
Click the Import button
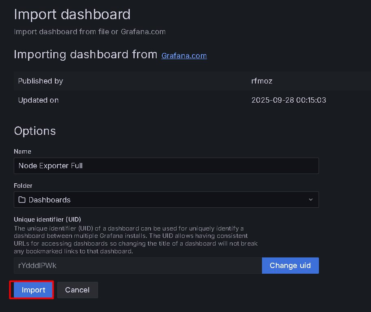click(x=33, y=290)
